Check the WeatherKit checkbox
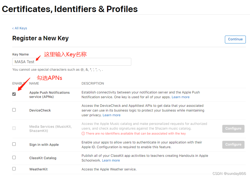The height and width of the screenshot is (178, 250). pyautogui.click(x=14, y=169)
